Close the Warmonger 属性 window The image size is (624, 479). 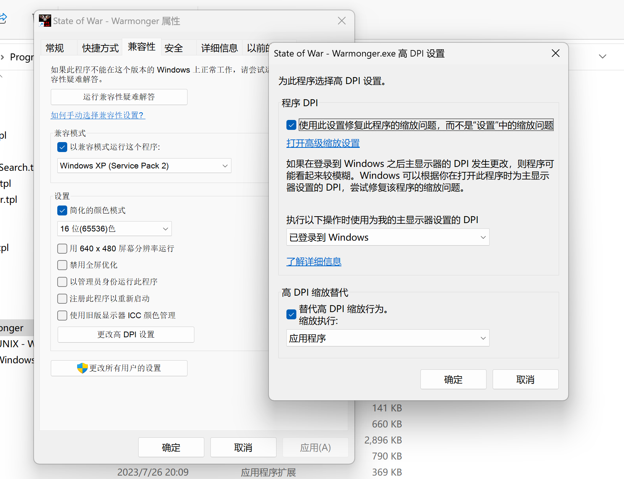tap(342, 21)
